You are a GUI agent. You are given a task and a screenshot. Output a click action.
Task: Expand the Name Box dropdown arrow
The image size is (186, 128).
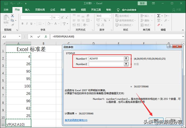(x=20, y=37)
